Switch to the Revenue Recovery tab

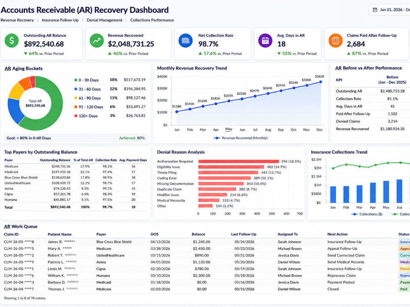(17, 20)
